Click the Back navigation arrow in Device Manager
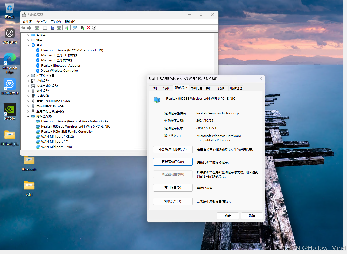The width and height of the screenshot is (347, 254). 23,28
